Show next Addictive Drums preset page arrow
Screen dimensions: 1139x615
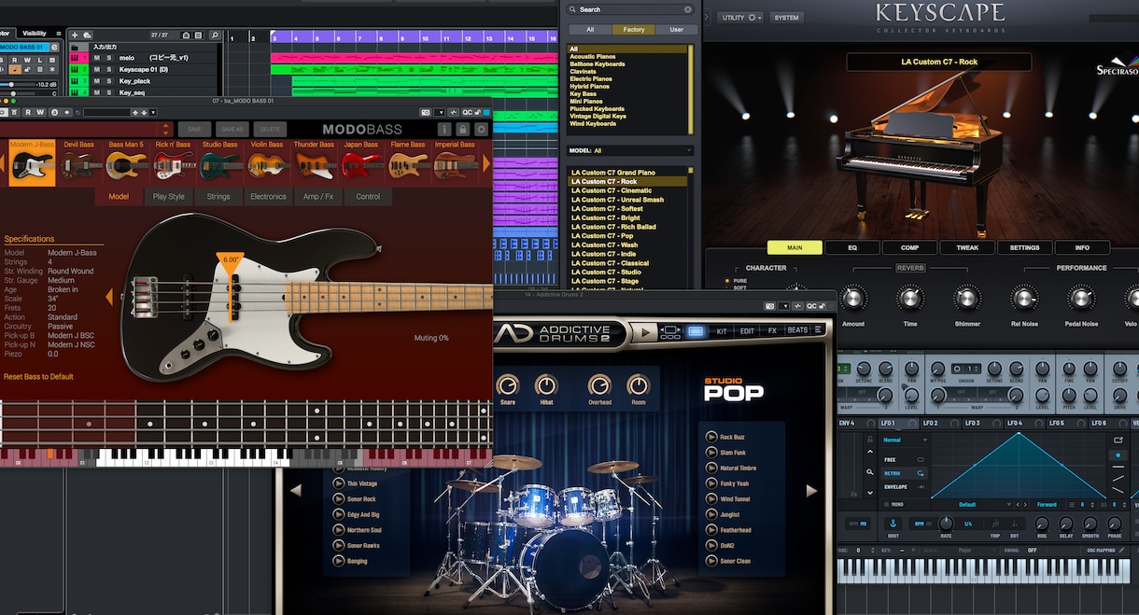coord(811,490)
